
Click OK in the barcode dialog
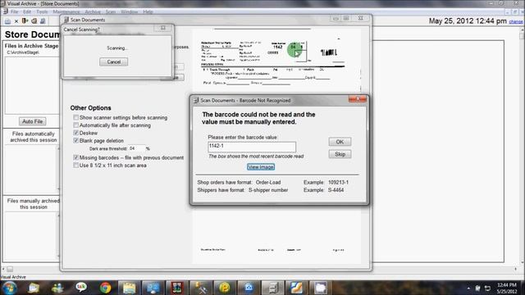[340, 142]
